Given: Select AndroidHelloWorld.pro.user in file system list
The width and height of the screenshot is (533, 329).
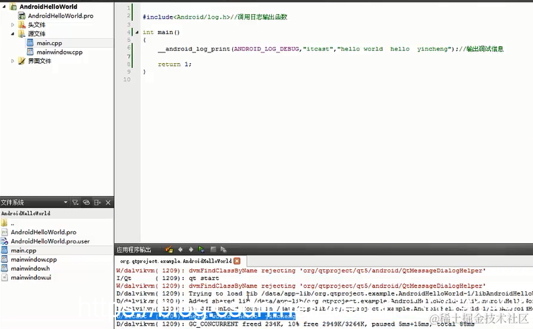Looking at the screenshot, I should pos(50,241).
